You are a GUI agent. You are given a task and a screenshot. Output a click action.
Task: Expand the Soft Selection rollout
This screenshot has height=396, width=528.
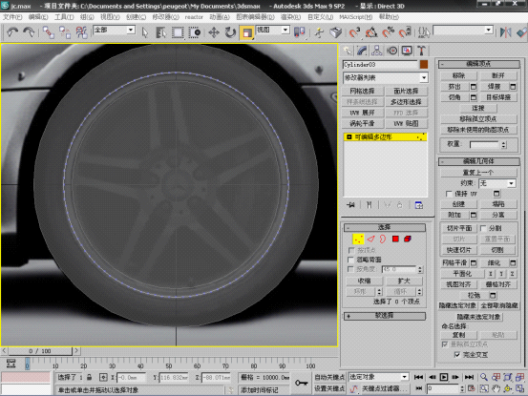[385, 316]
